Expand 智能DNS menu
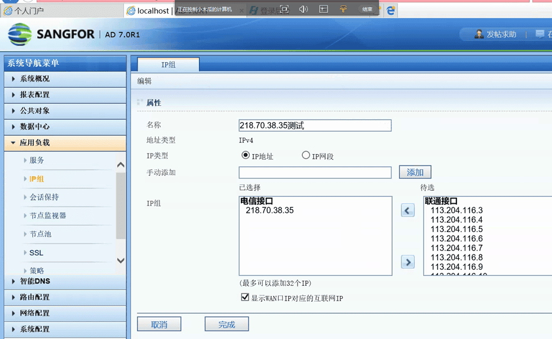This screenshot has width=552, height=339. coord(65,281)
